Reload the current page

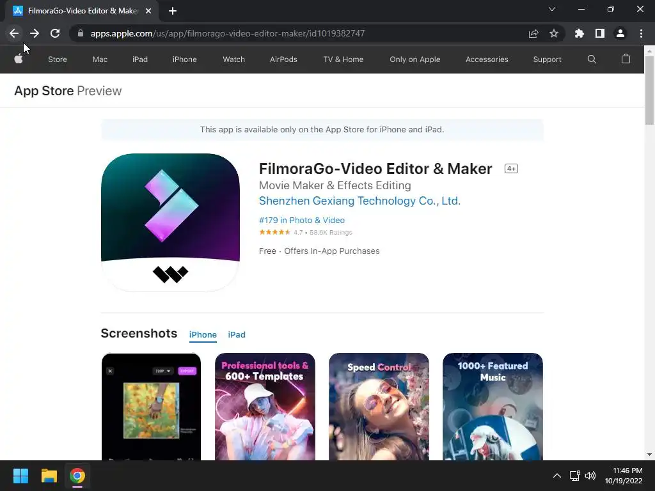click(55, 33)
